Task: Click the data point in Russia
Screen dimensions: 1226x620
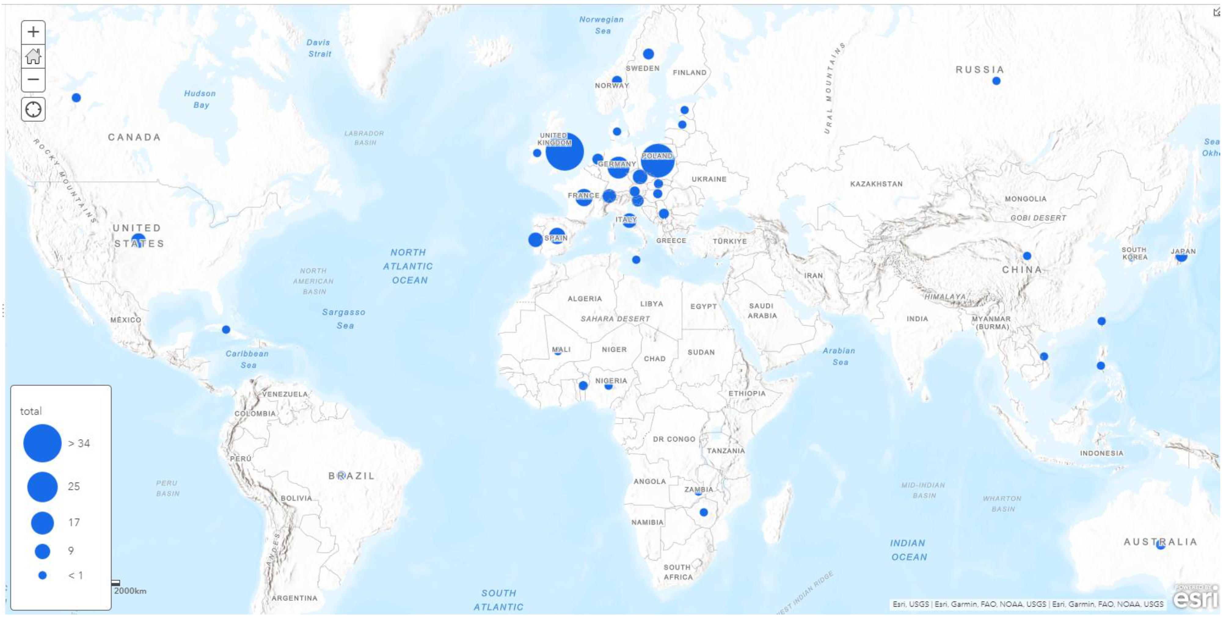Action: point(996,81)
